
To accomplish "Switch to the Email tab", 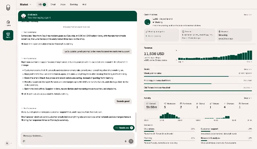I will [x=53, y=4].
